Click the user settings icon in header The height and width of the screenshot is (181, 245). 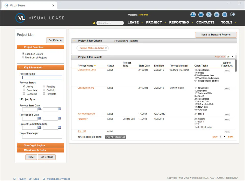point(193,15)
